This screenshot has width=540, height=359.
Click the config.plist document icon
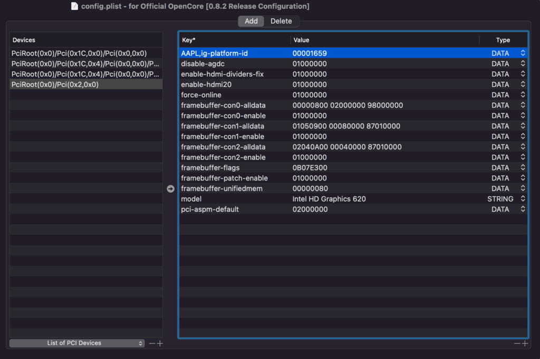point(75,6)
